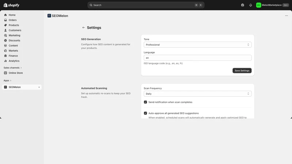The image size is (292, 164).
Task: Click 'Configure how SEO content is generated' description
Action: (x=105, y=46)
